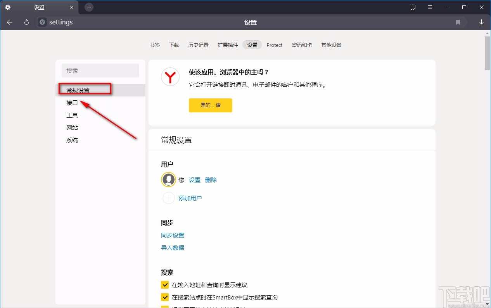Click the add-user plus circle icon

point(168,198)
